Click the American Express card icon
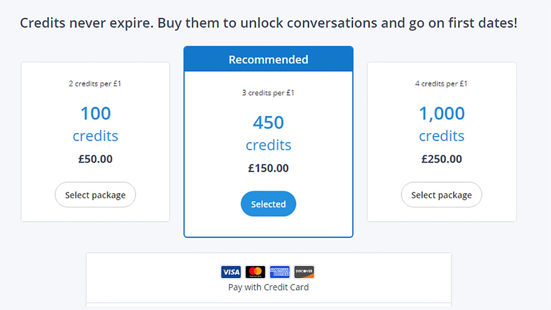This screenshot has width=551, height=310. pos(280,272)
